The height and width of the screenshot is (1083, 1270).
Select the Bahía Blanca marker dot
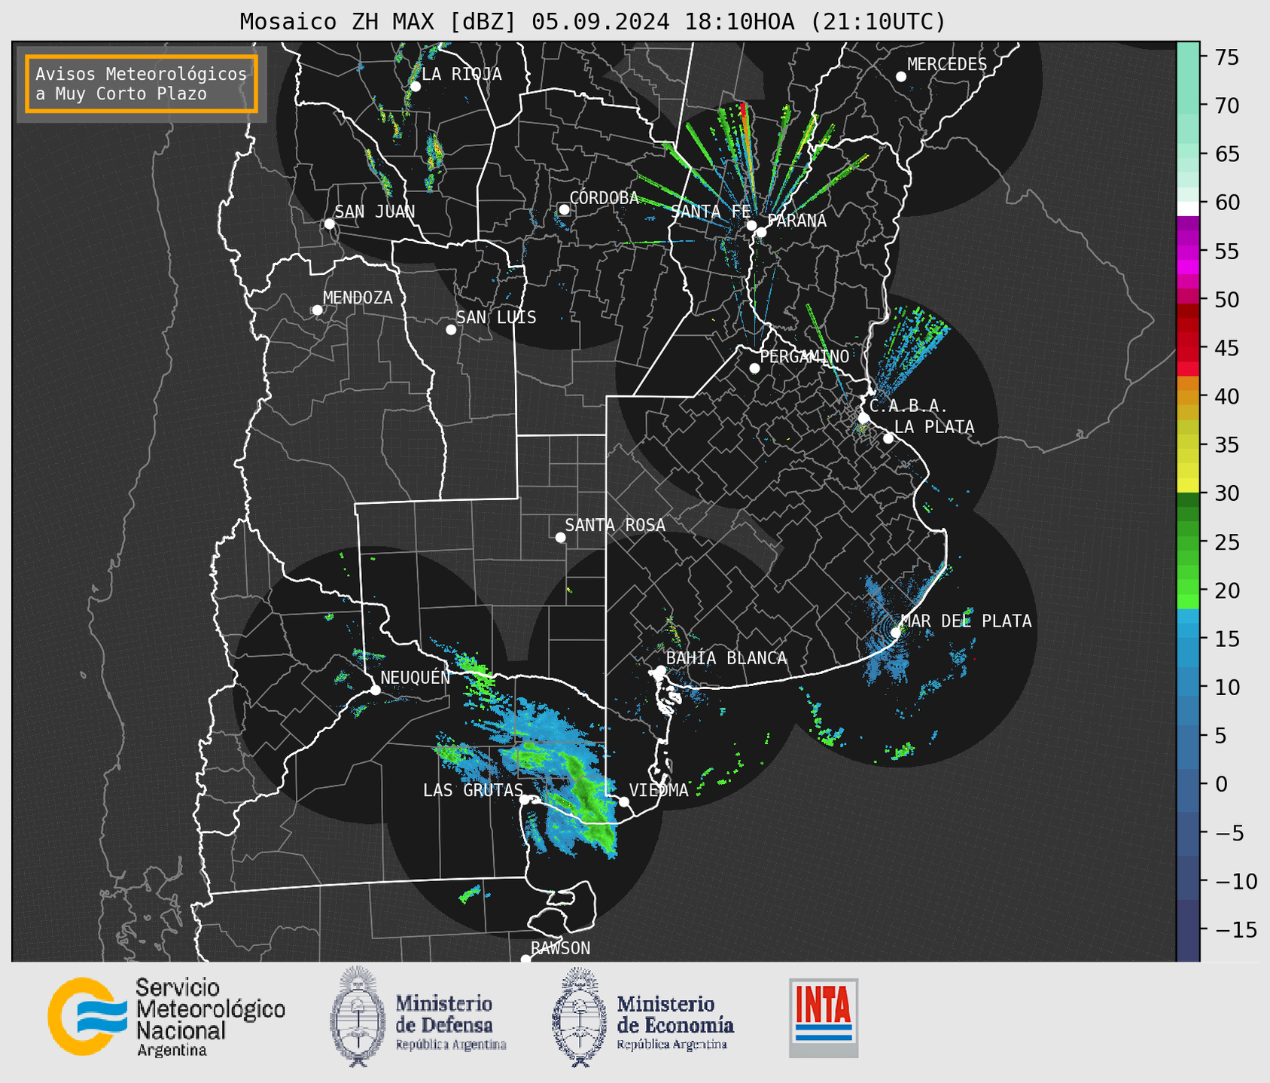click(660, 670)
